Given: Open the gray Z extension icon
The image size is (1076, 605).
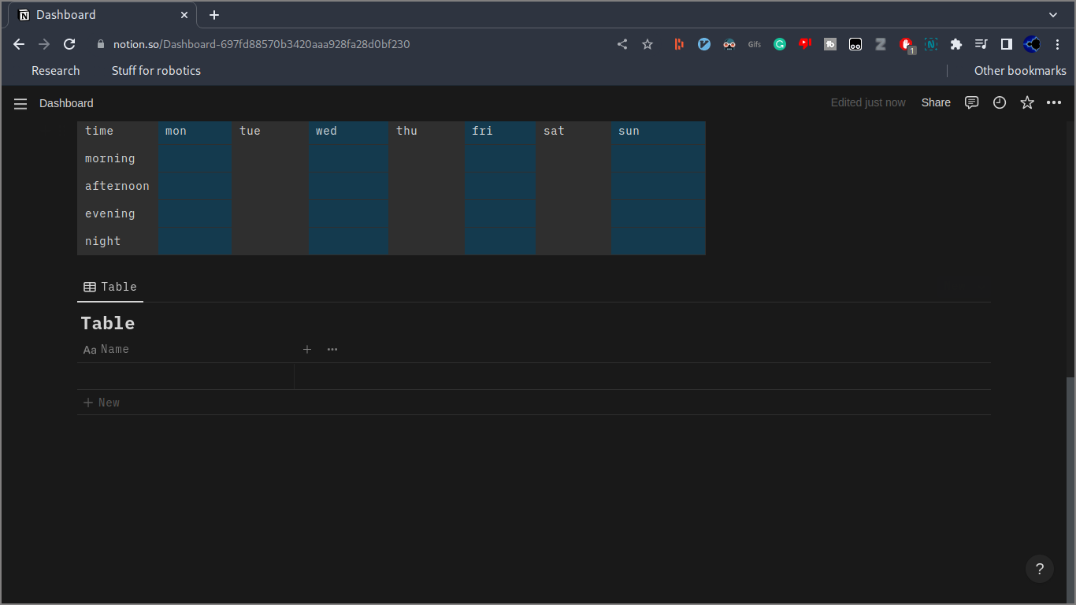Looking at the screenshot, I should [x=881, y=44].
